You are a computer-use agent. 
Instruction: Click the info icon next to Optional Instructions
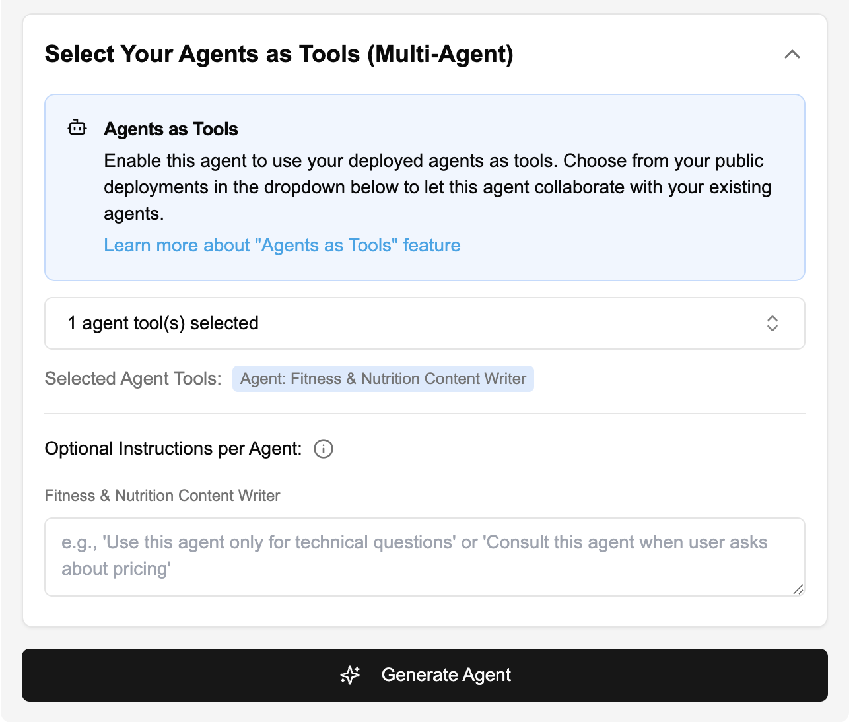[x=323, y=449]
